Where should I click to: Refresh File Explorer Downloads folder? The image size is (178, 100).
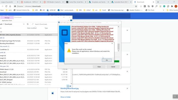point(28,24)
